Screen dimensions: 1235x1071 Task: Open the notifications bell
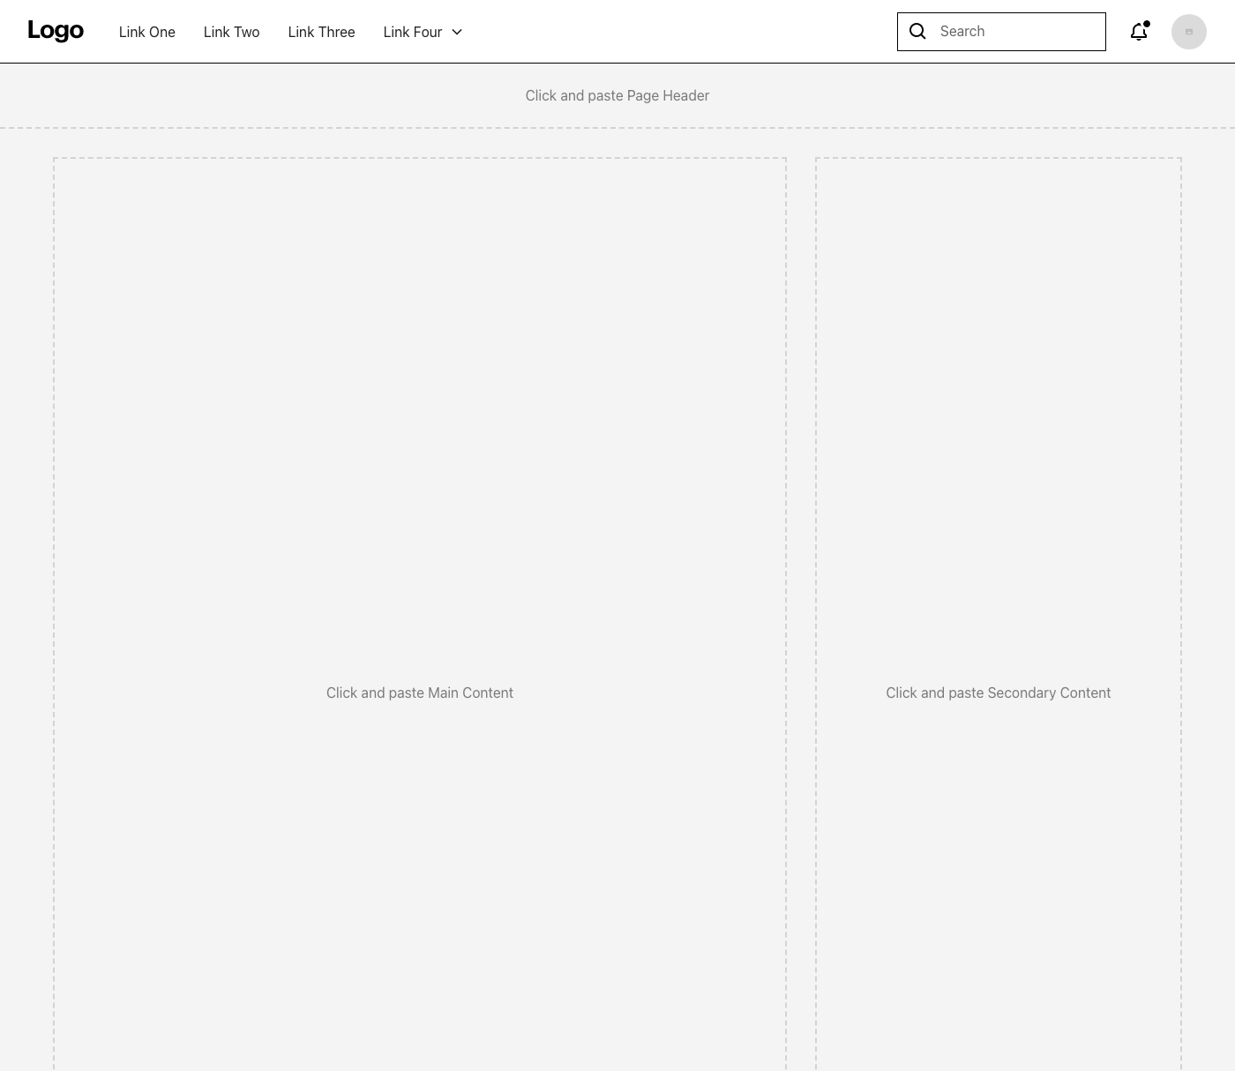pos(1139,32)
